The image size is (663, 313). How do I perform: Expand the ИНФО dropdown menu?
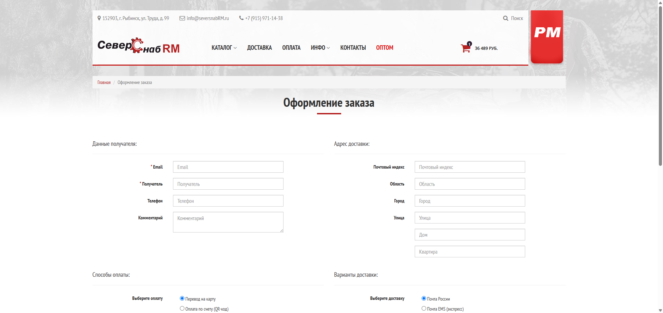click(320, 48)
